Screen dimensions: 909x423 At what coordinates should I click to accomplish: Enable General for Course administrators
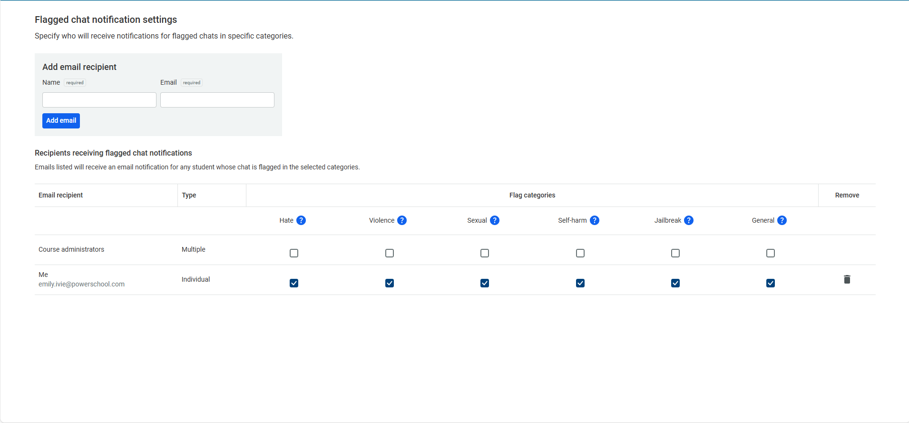click(x=771, y=253)
